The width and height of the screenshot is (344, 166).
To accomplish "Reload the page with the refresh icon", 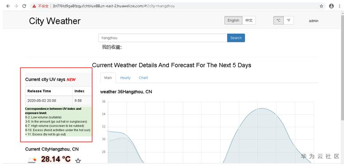I will (x=24, y=6).
